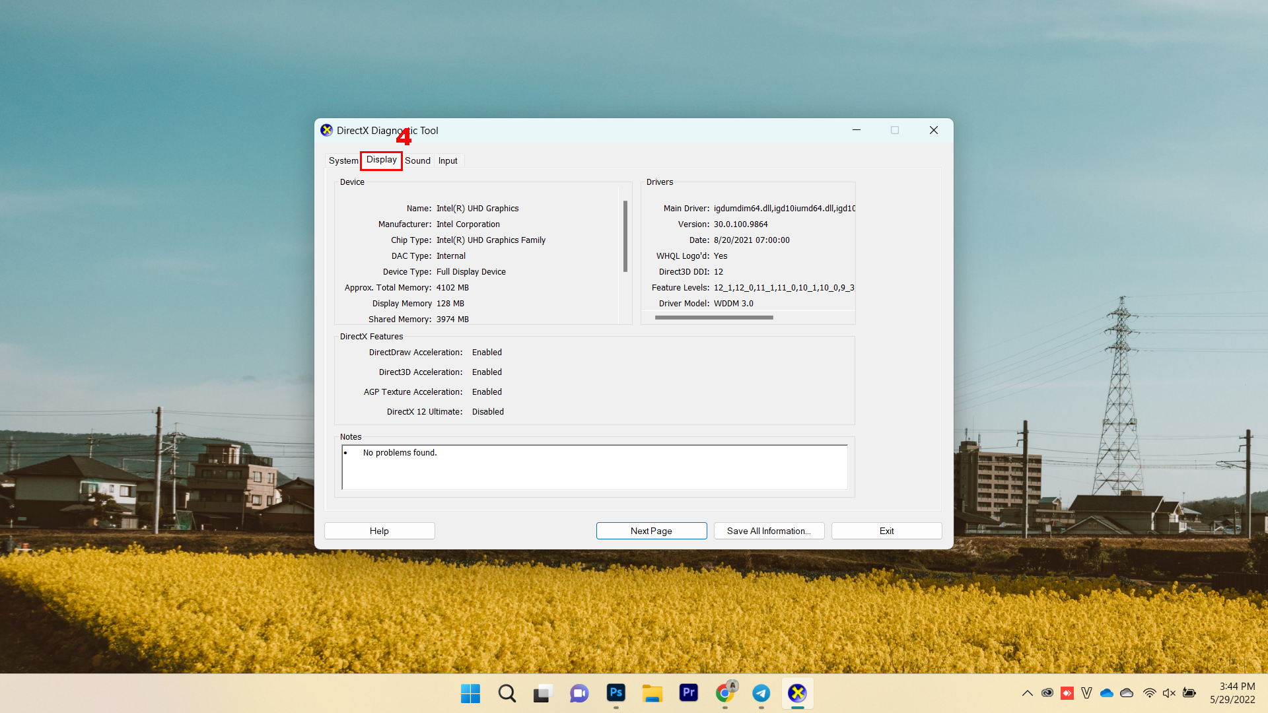Click the Drivers panel horizontal scrollbar
The height and width of the screenshot is (713, 1268).
714,318
